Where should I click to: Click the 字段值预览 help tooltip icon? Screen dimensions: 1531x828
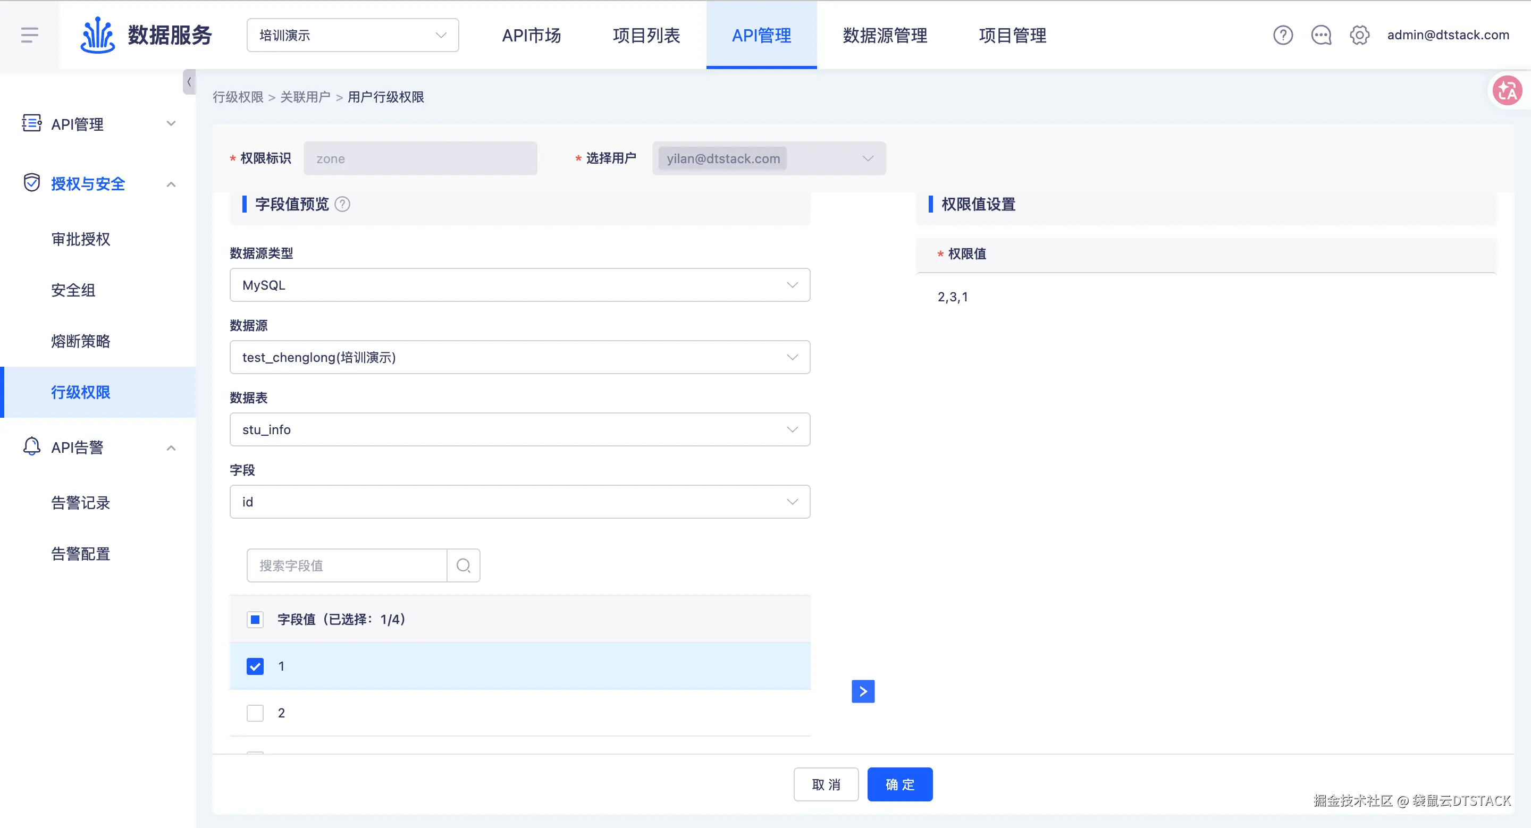click(342, 204)
